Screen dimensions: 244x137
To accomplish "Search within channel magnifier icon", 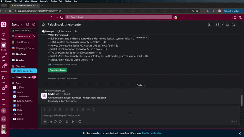I will coord(233,24).
